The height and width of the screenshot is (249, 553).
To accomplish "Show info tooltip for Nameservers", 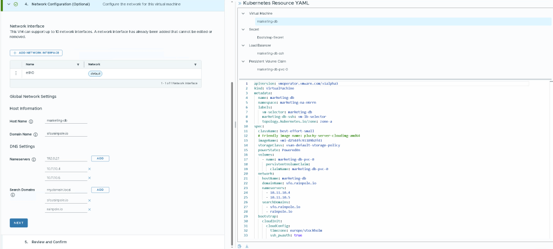I will [34, 159].
